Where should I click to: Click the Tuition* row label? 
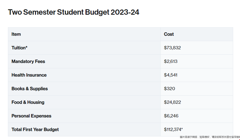coord(19,48)
